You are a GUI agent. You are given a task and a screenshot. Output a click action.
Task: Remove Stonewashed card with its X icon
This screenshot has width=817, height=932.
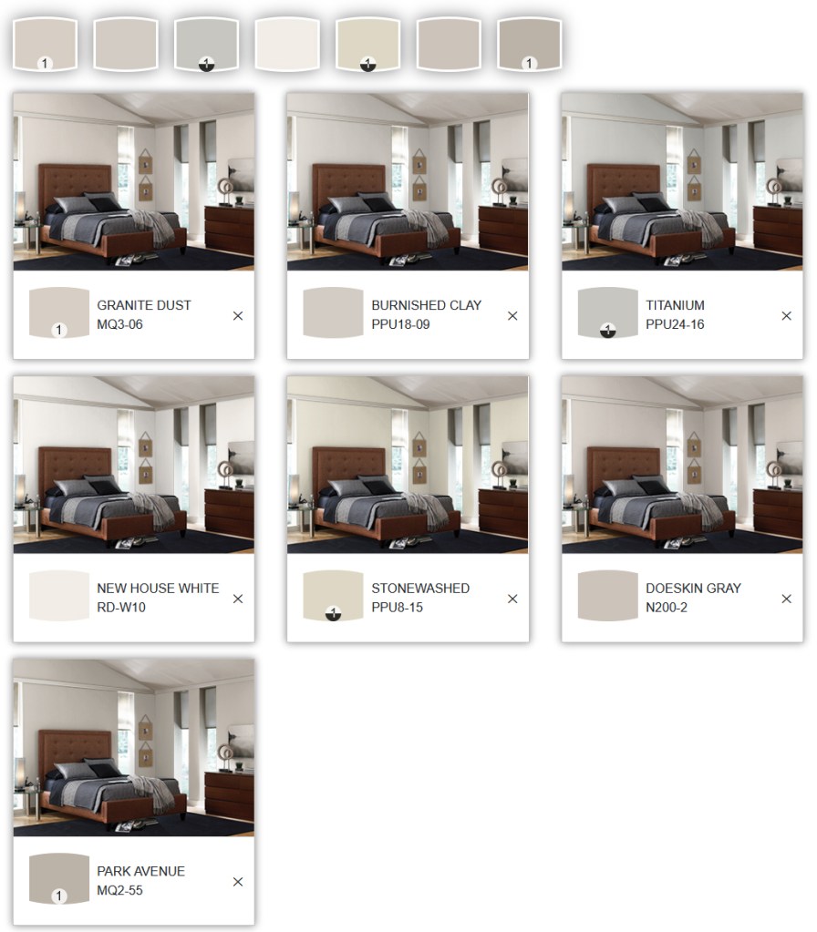(512, 599)
